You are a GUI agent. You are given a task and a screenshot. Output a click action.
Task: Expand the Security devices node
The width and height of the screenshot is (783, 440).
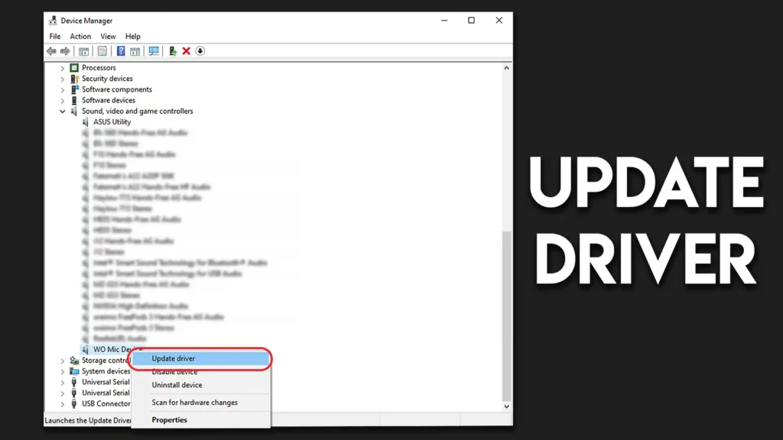click(63, 79)
